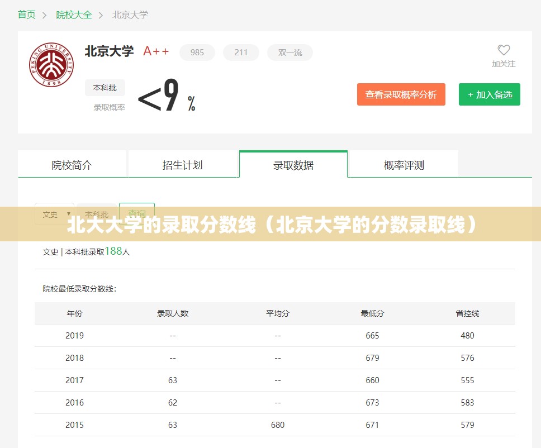Click minimum score 679 for 2018
Image resolution: width=541 pixels, height=448 pixels.
tap(372, 358)
